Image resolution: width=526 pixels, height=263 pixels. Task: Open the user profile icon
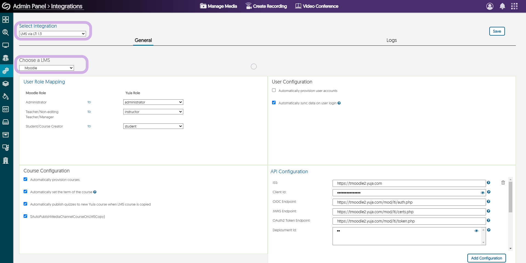coord(490,6)
